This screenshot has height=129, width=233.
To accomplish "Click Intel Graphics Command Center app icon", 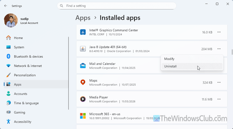I will pyautogui.click(x=83, y=32).
